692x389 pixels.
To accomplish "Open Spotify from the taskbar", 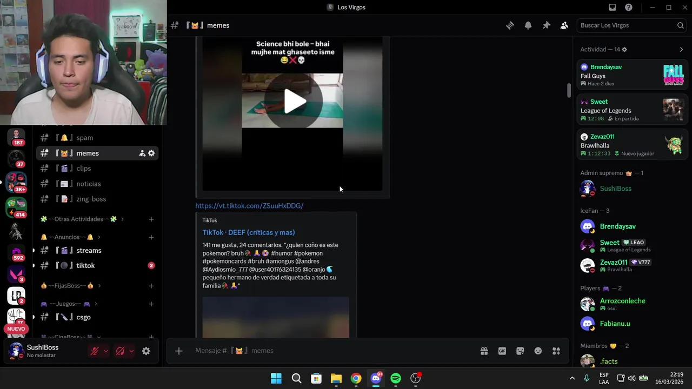I will point(396,378).
